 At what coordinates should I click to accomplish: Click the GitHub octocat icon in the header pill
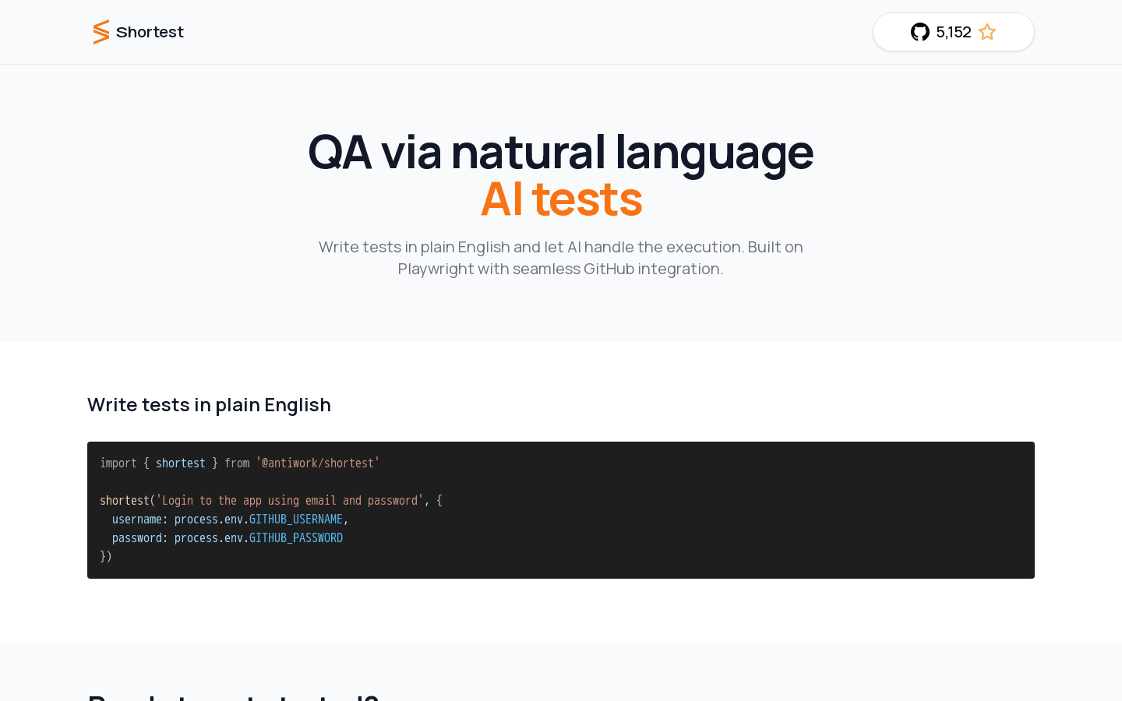[x=920, y=32]
